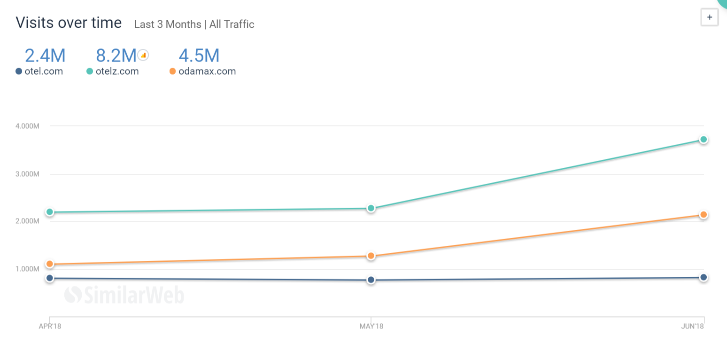Select the otelz.com data point for JUN'18
This screenshot has height=343, width=727.
point(704,140)
